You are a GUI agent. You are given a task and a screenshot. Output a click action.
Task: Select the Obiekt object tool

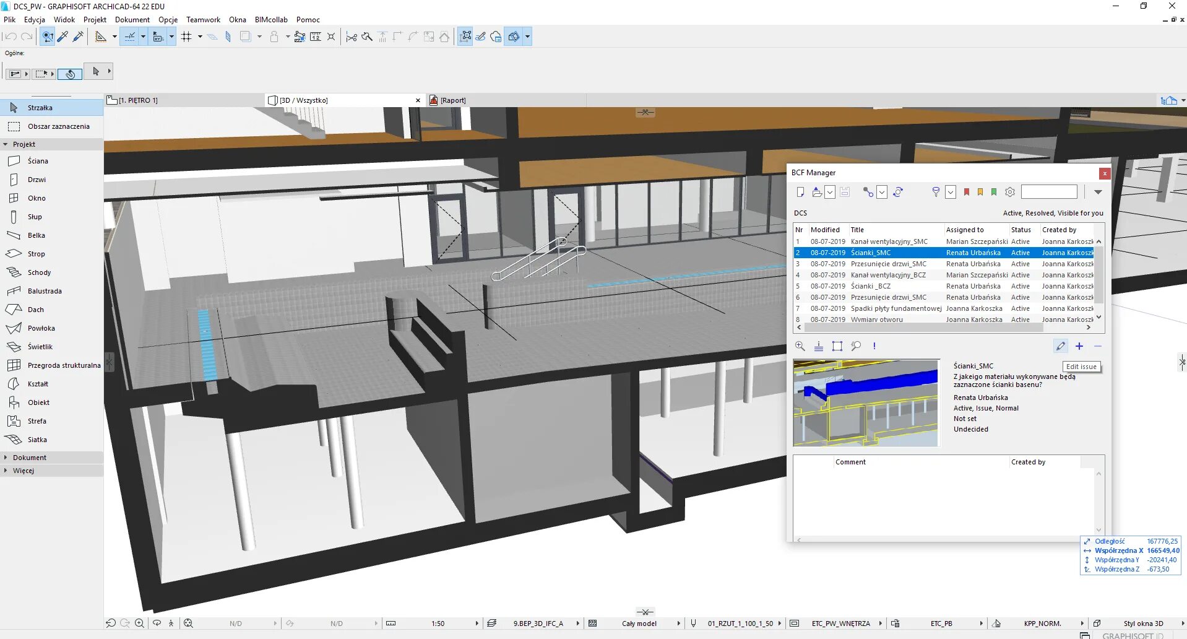point(51,402)
